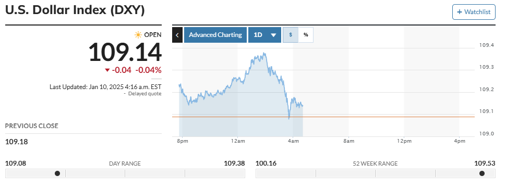This screenshot has height=188, width=506.
Task: Click the Day Range marker dot
Action: (57, 173)
